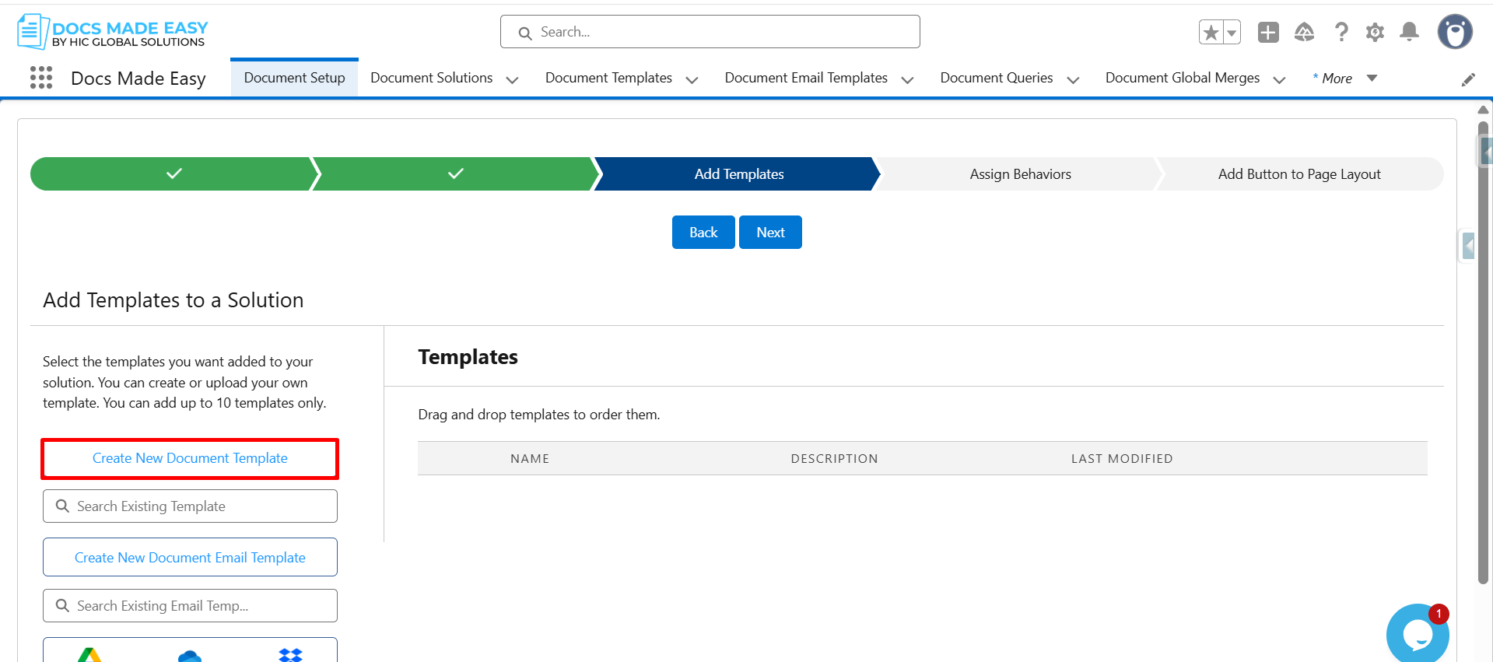The width and height of the screenshot is (1493, 662).
Task: Select the Add Templates step
Action: coord(739,173)
